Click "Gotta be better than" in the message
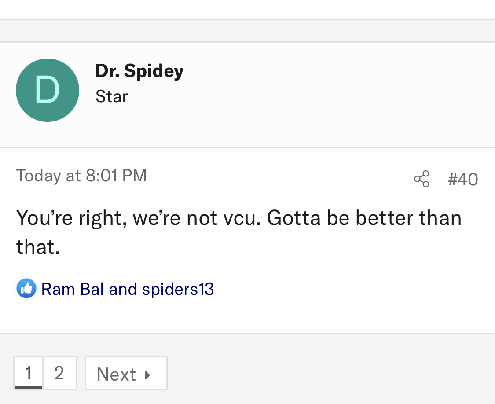This screenshot has height=404, width=495. pyautogui.click(x=364, y=218)
